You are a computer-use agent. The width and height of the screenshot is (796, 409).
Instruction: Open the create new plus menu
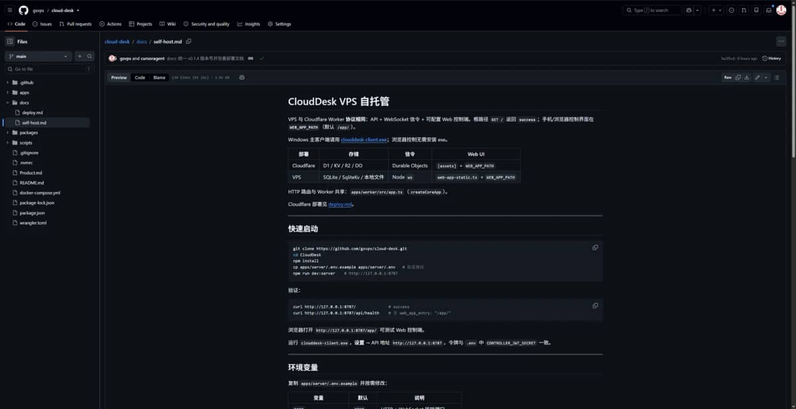tap(716, 10)
